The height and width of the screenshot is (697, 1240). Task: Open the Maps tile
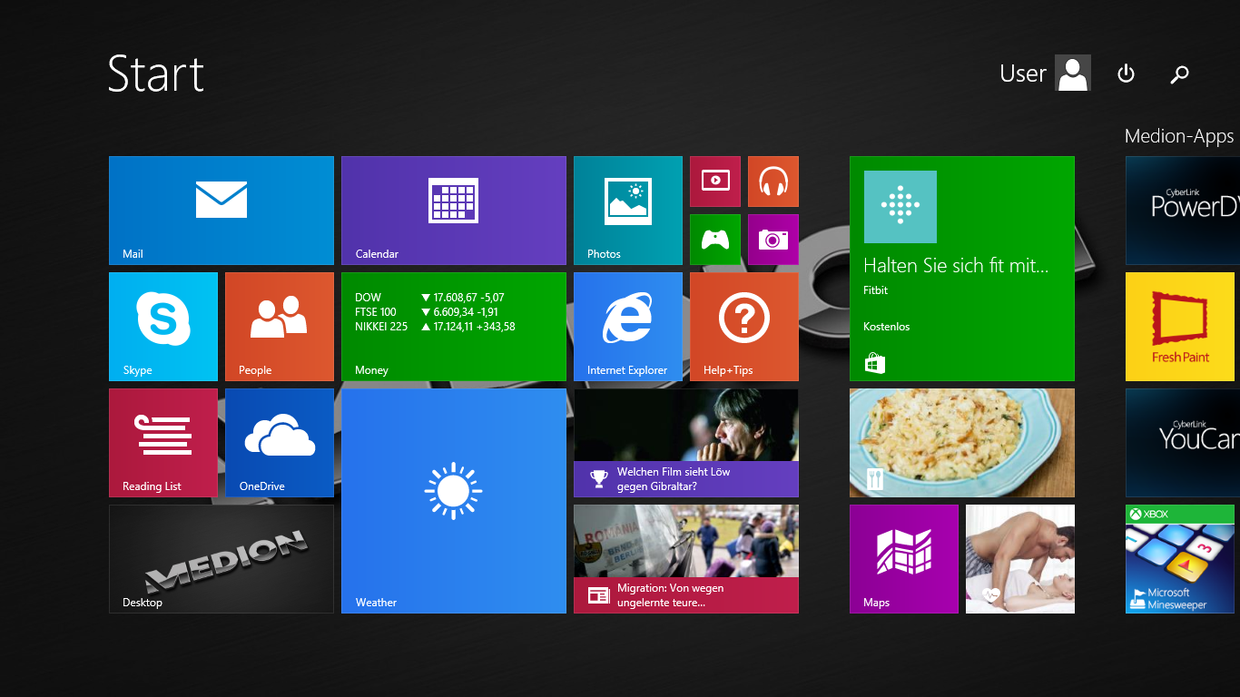904,559
